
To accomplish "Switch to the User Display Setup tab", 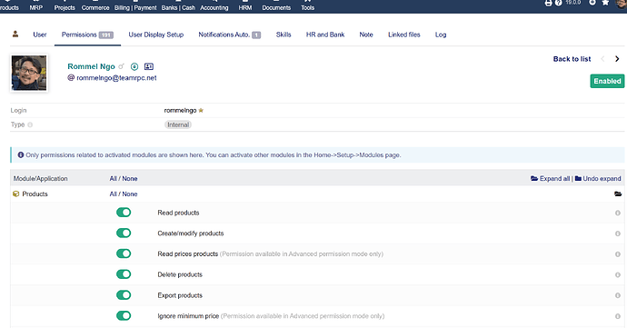I will [156, 35].
